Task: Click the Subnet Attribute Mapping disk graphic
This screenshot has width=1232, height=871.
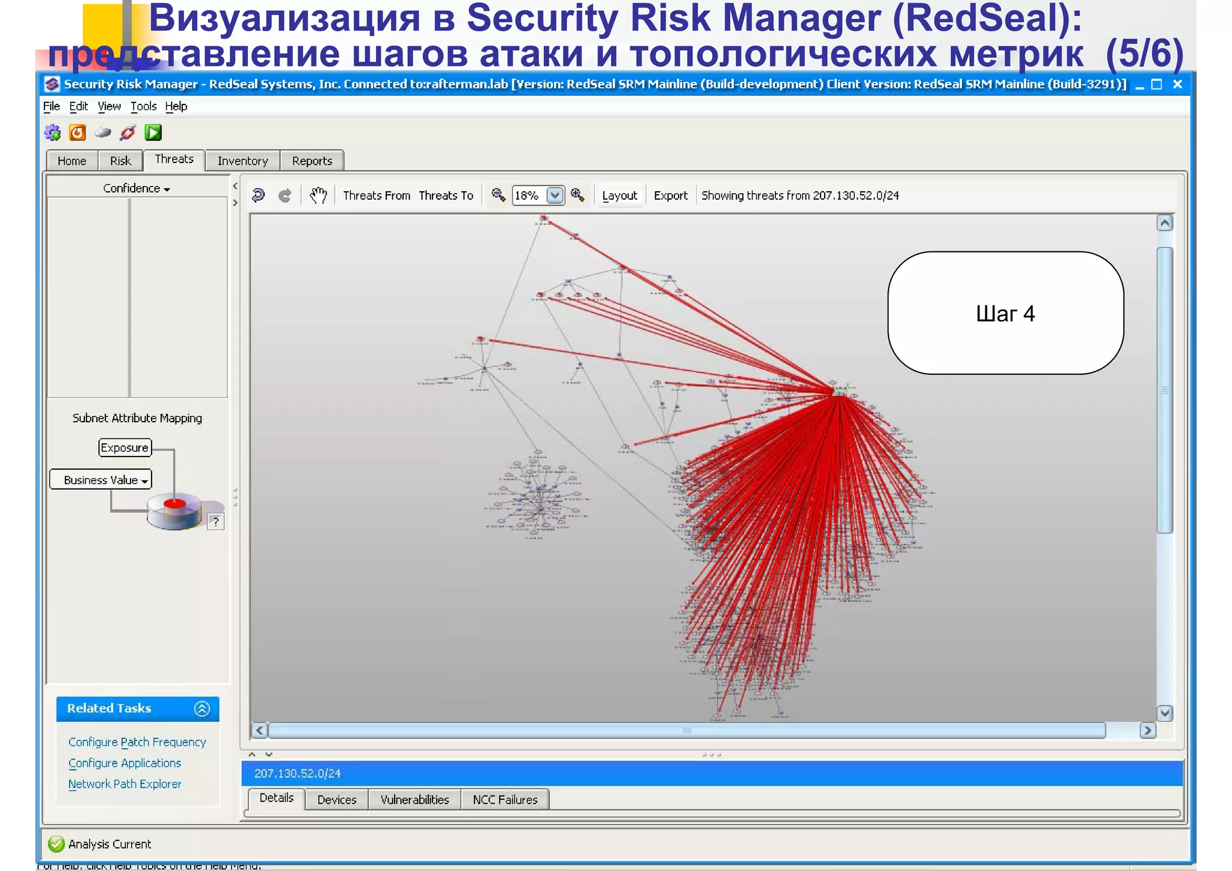Action: click(x=175, y=511)
